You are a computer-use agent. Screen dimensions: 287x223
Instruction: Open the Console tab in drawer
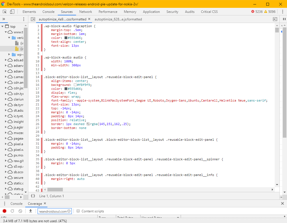(16, 203)
